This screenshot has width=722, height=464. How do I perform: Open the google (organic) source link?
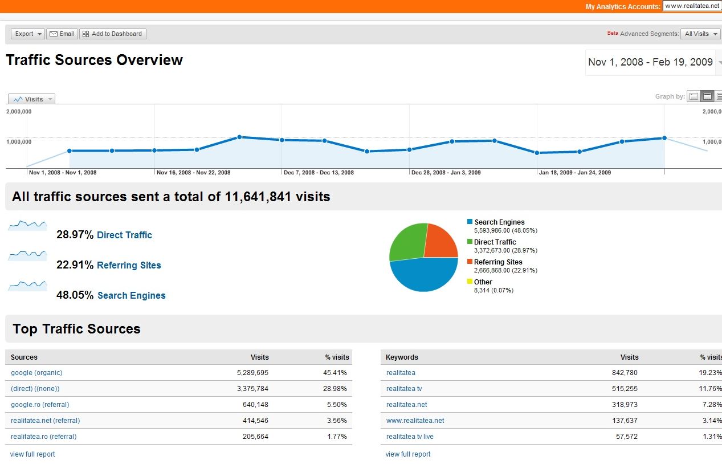[36, 373]
